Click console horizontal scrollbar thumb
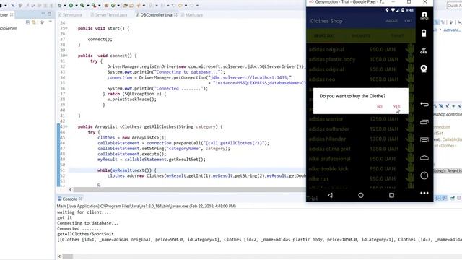This screenshot has height=260, width=462. point(68,256)
